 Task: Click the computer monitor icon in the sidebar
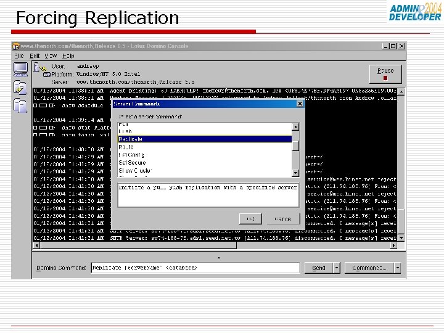coord(21,69)
